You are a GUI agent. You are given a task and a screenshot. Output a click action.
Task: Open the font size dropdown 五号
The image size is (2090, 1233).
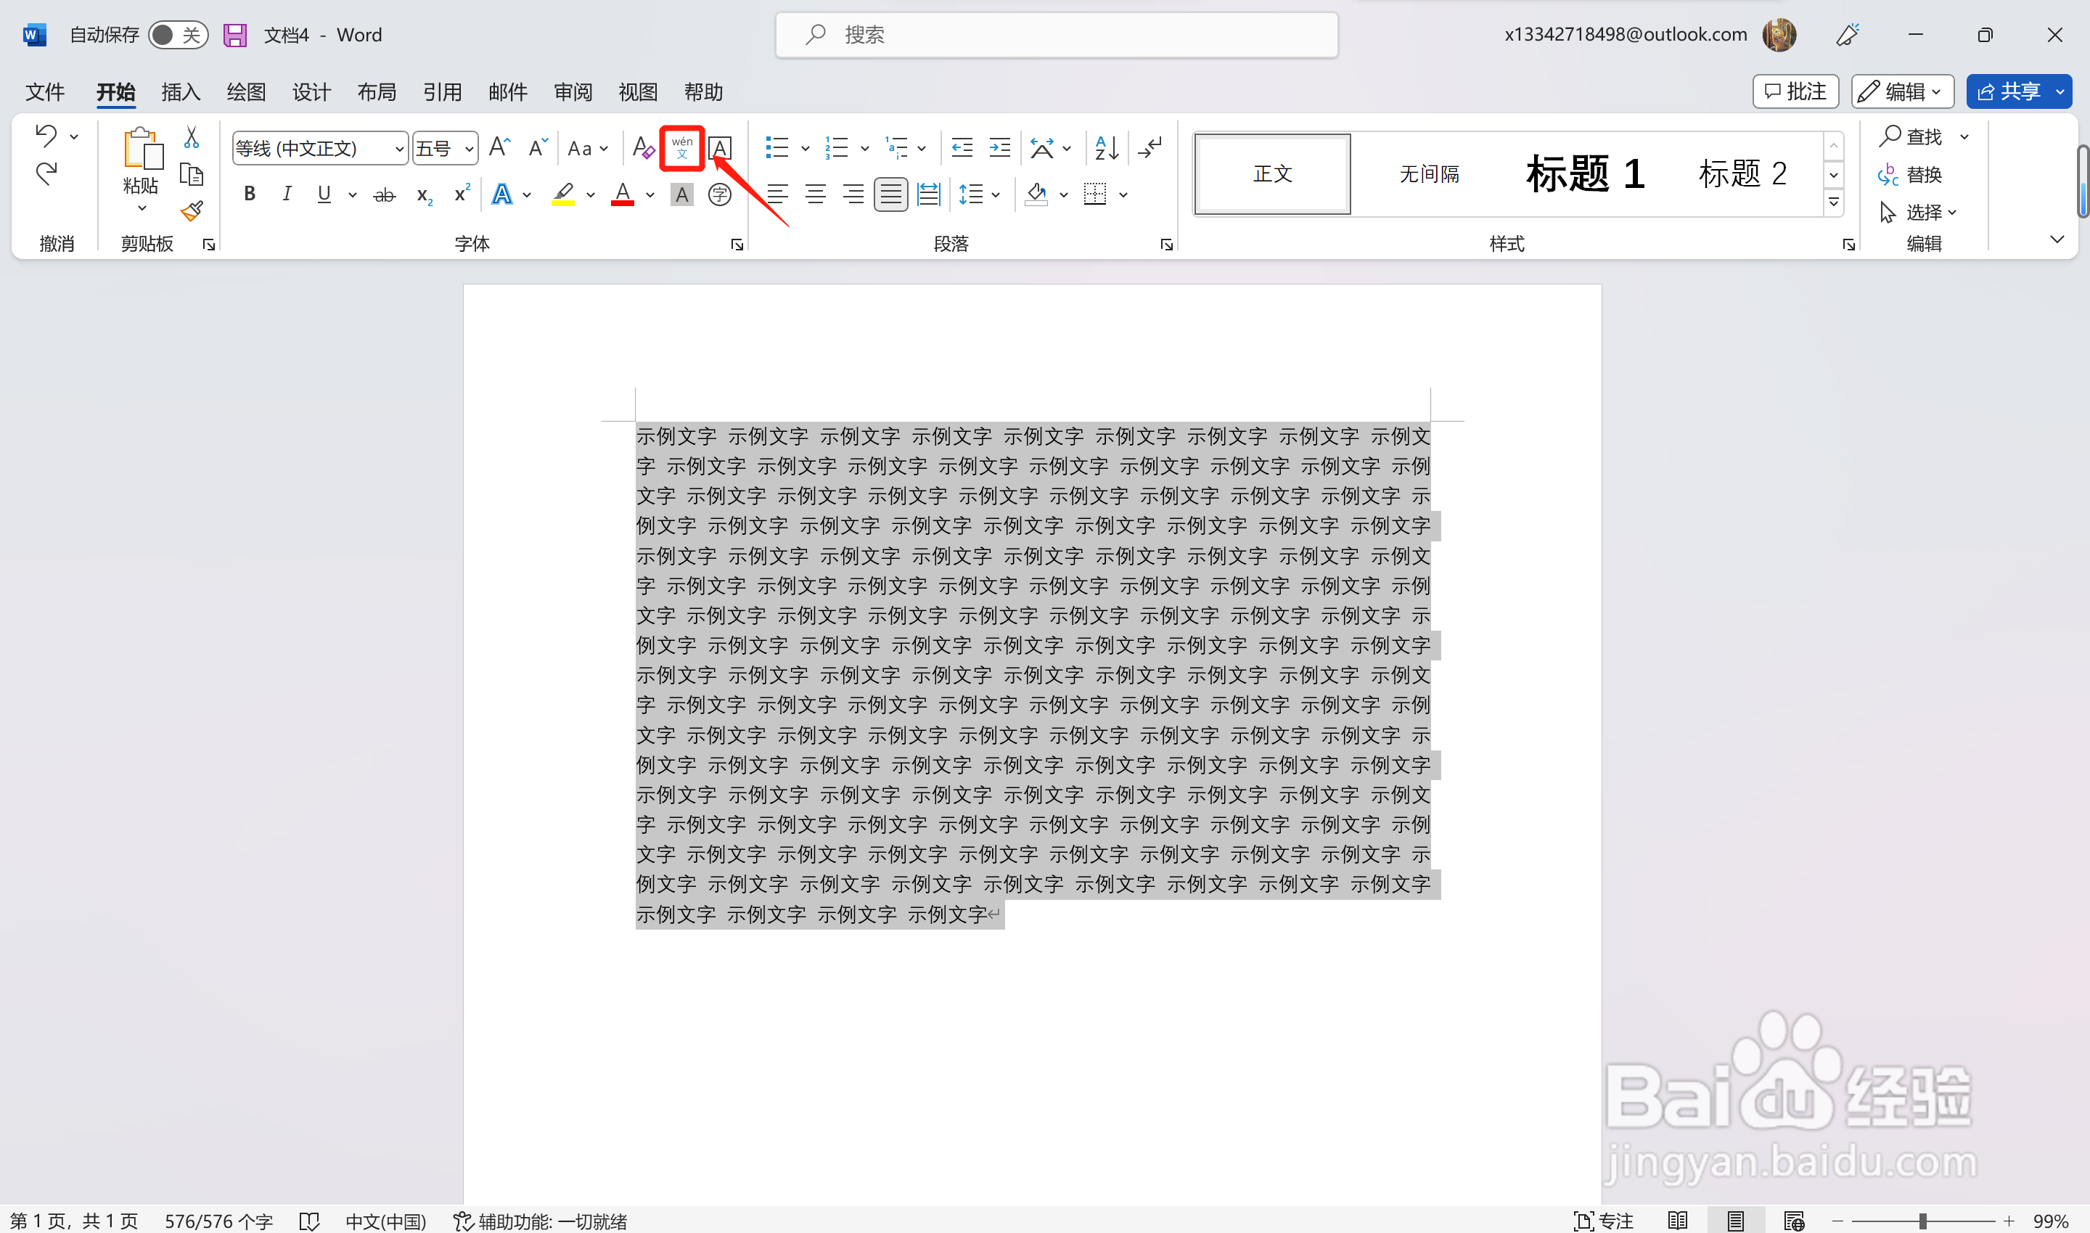click(470, 149)
